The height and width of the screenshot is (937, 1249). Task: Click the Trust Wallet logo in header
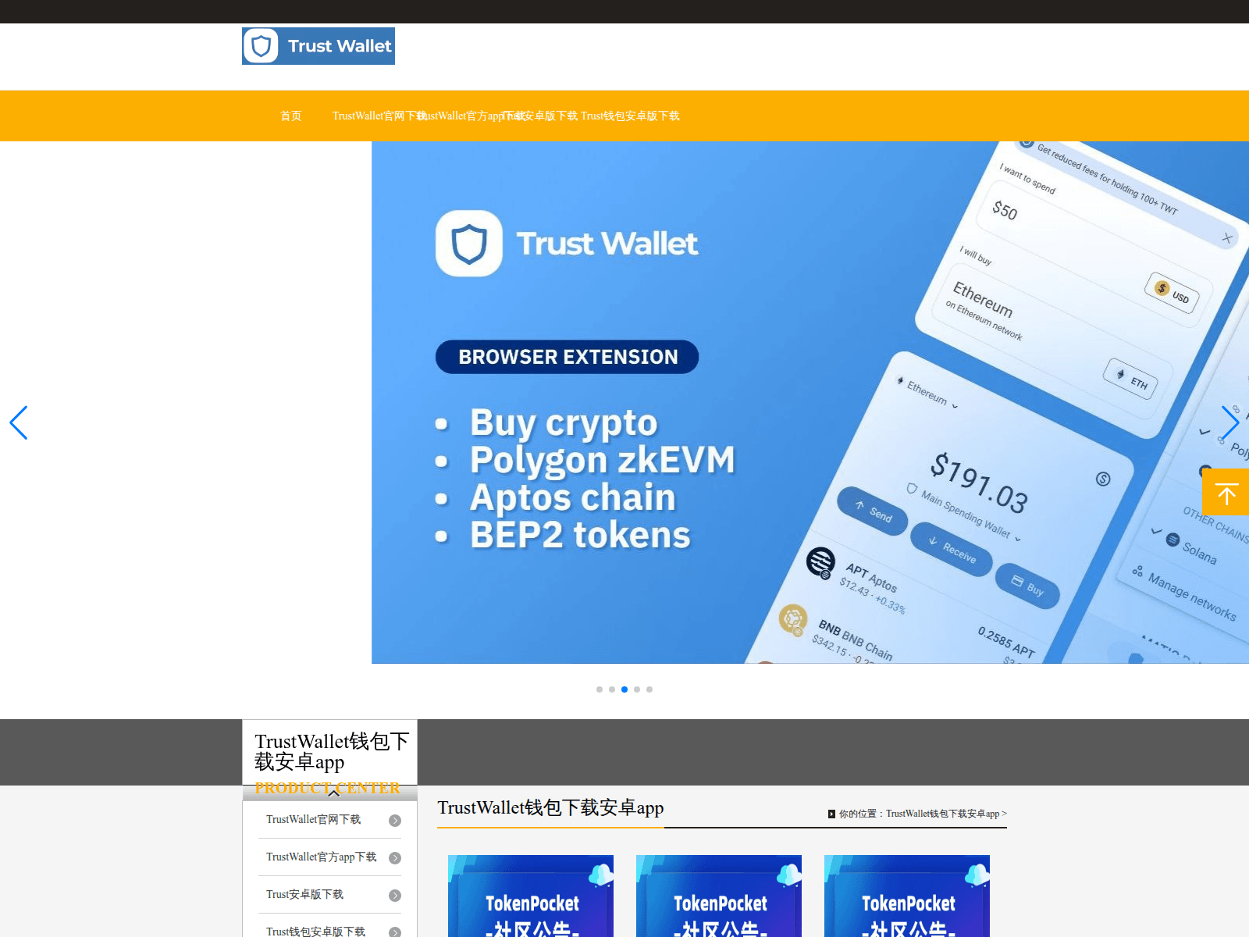318,46
